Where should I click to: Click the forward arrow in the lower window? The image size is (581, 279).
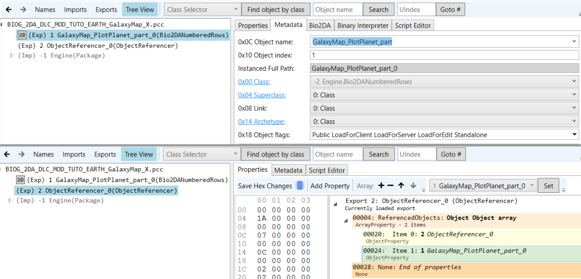21,154
